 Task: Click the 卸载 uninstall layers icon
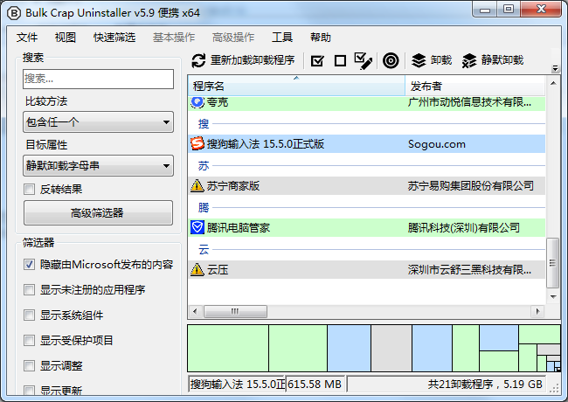tap(419, 60)
